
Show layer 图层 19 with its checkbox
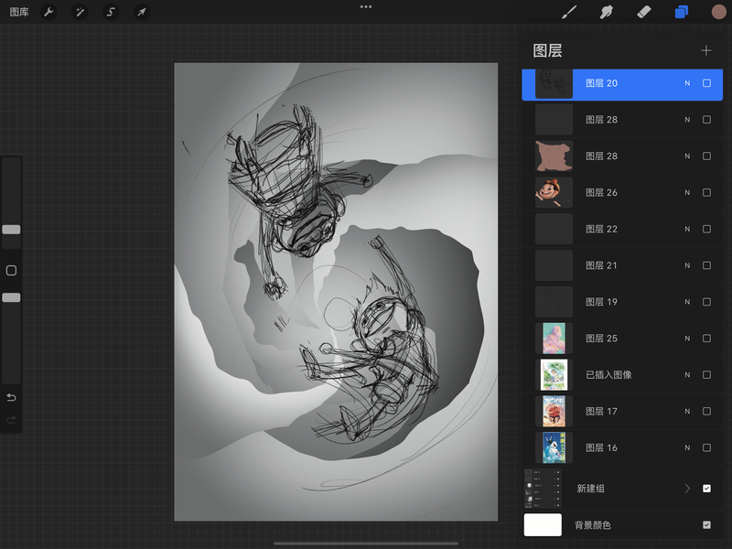(x=706, y=302)
